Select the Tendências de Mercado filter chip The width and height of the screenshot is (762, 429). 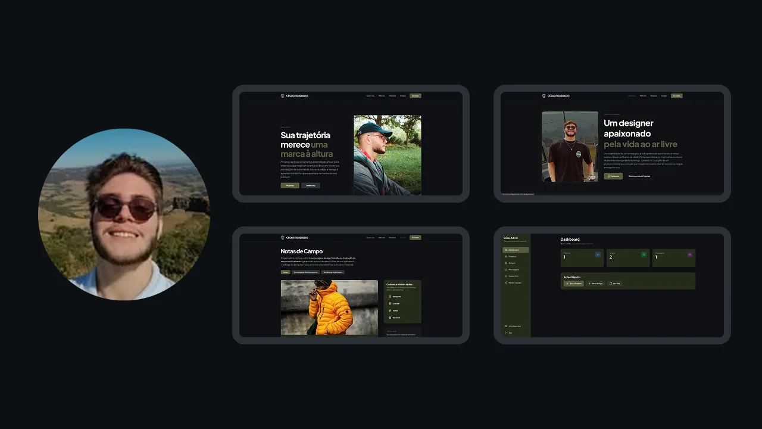click(x=333, y=272)
